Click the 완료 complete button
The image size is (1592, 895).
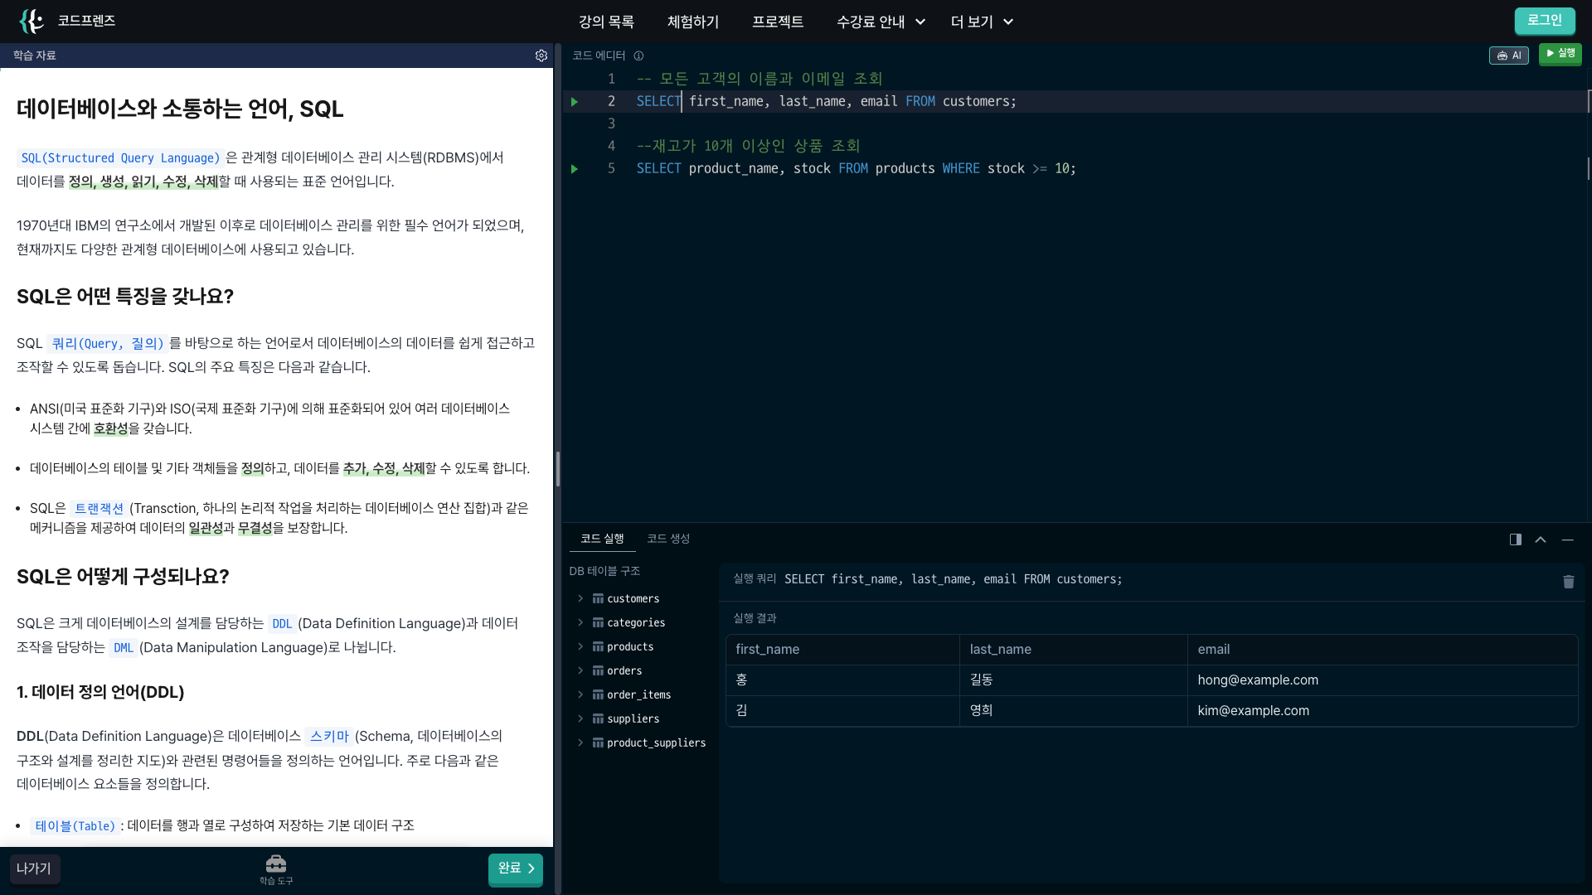tap(515, 868)
